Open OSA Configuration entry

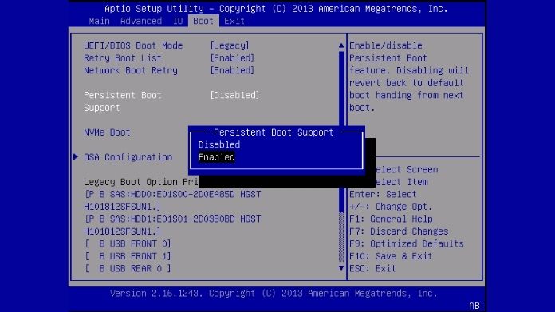click(128, 157)
